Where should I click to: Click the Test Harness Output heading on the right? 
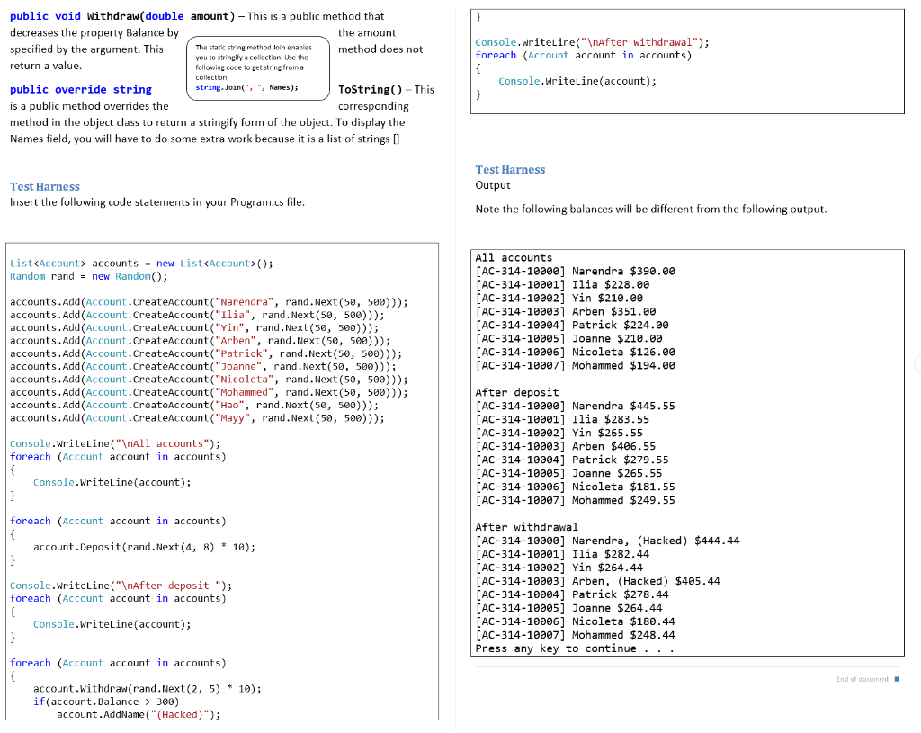pos(509,169)
